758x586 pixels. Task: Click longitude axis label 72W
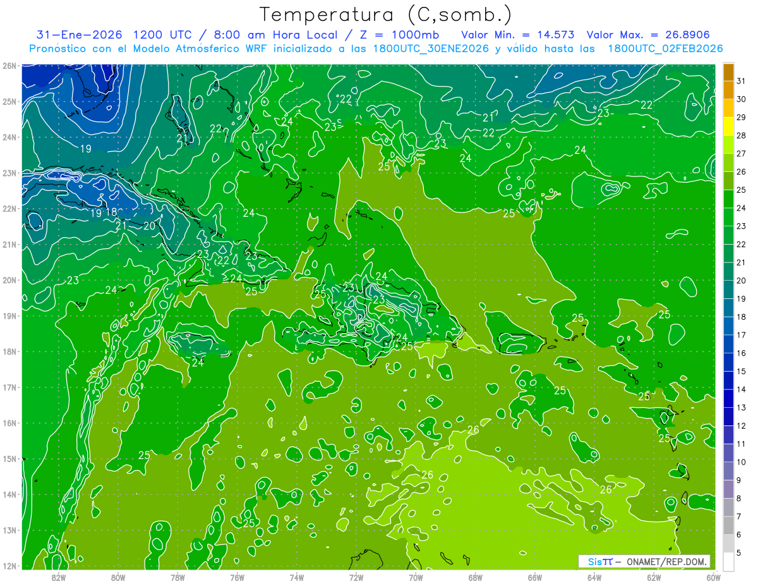click(x=356, y=577)
